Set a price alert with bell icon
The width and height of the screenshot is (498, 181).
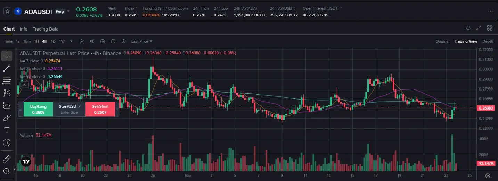point(468,28)
